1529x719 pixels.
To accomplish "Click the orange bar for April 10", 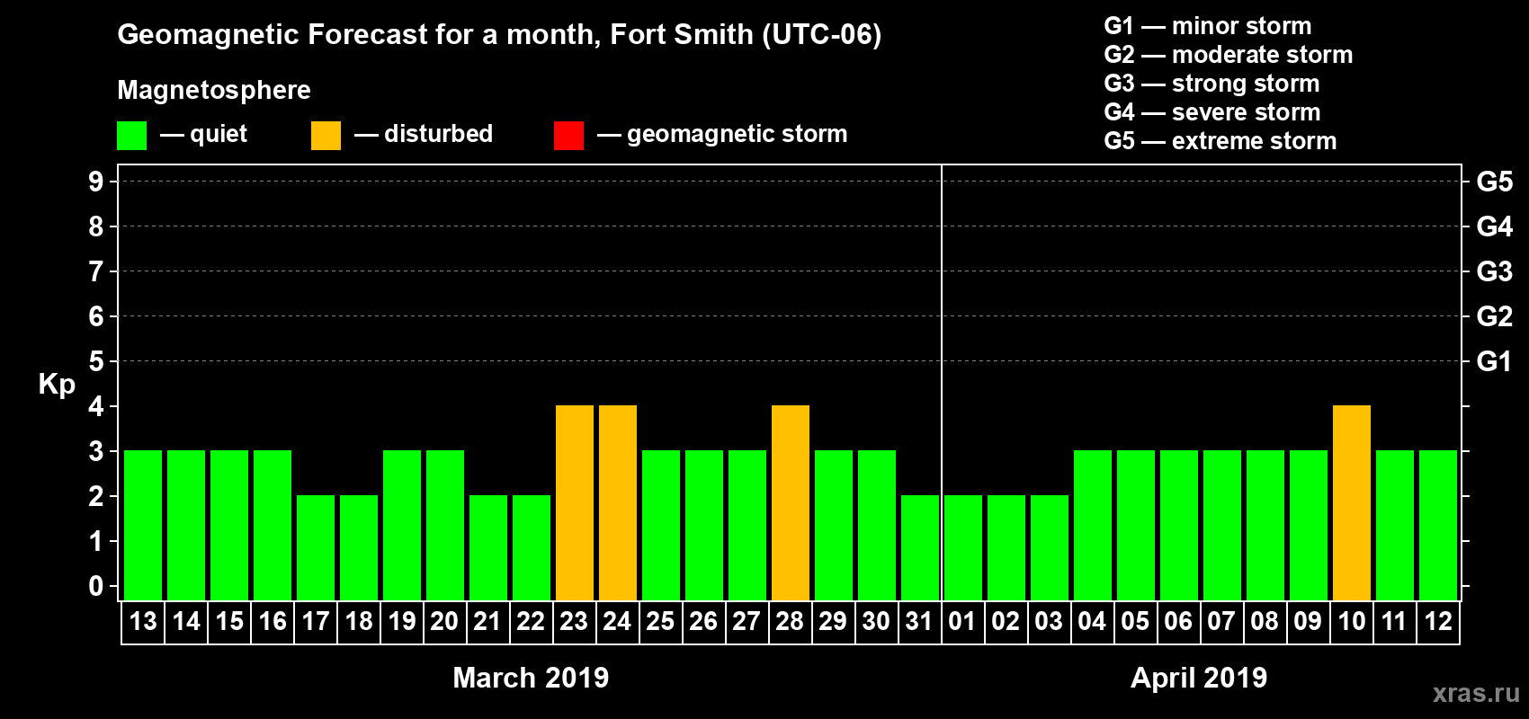I will [x=1352, y=502].
